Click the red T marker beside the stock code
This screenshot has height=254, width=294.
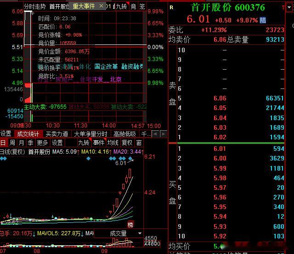click(x=283, y=7)
